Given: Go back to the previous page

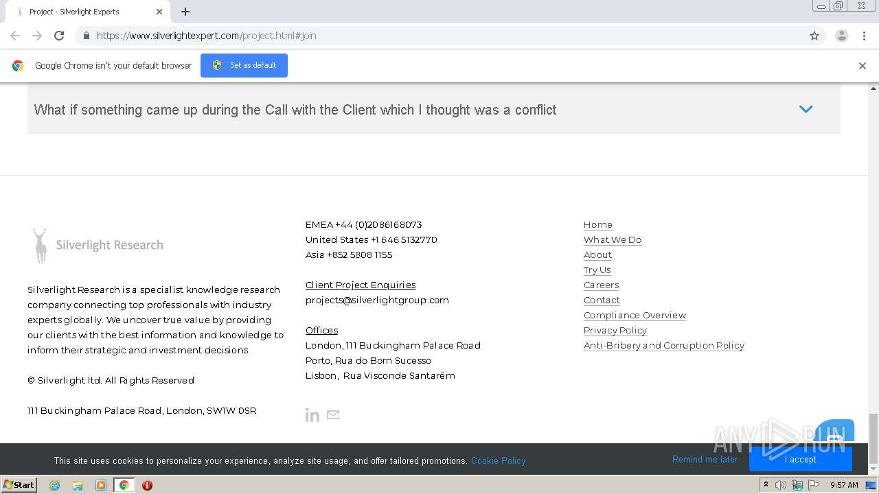Looking at the screenshot, I should coord(15,36).
